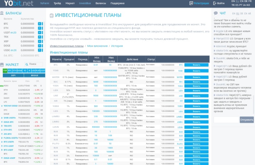Select the TOP market tab
The width and height of the screenshot is (255, 165).
5,71
